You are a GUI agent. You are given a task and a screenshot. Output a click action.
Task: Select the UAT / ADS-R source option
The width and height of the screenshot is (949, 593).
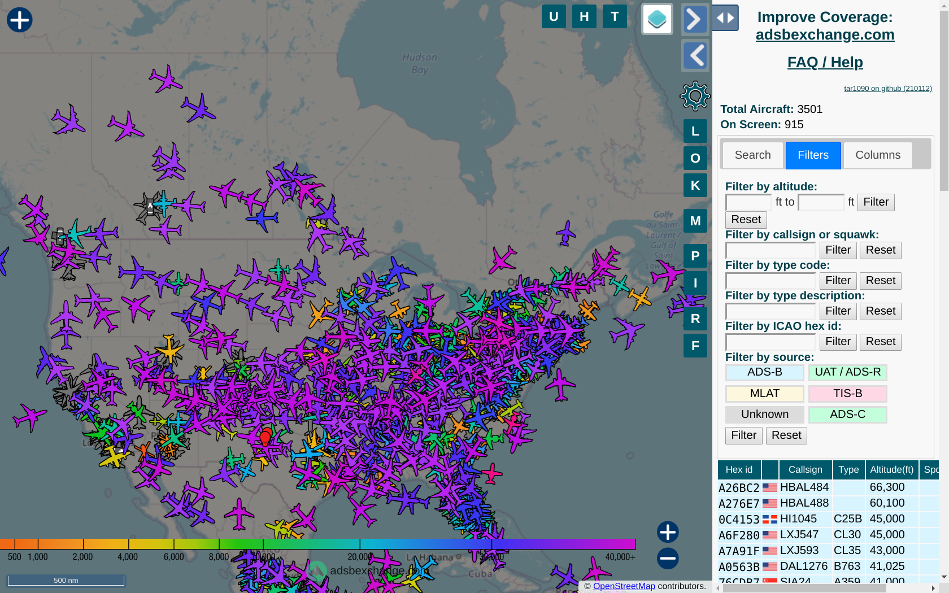point(847,372)
